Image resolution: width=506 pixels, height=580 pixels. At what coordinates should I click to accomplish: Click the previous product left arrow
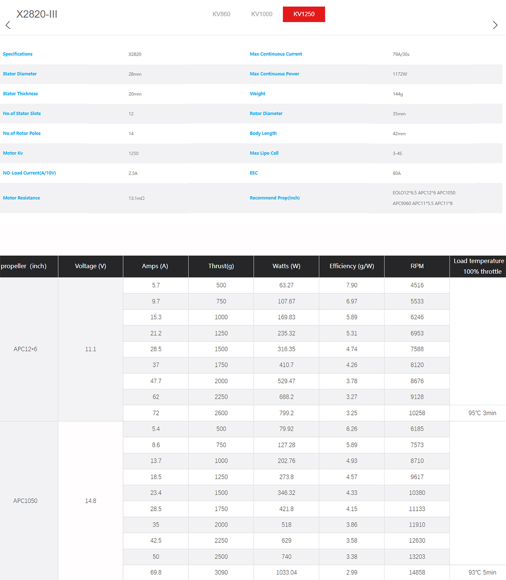[x=8, y=25]
